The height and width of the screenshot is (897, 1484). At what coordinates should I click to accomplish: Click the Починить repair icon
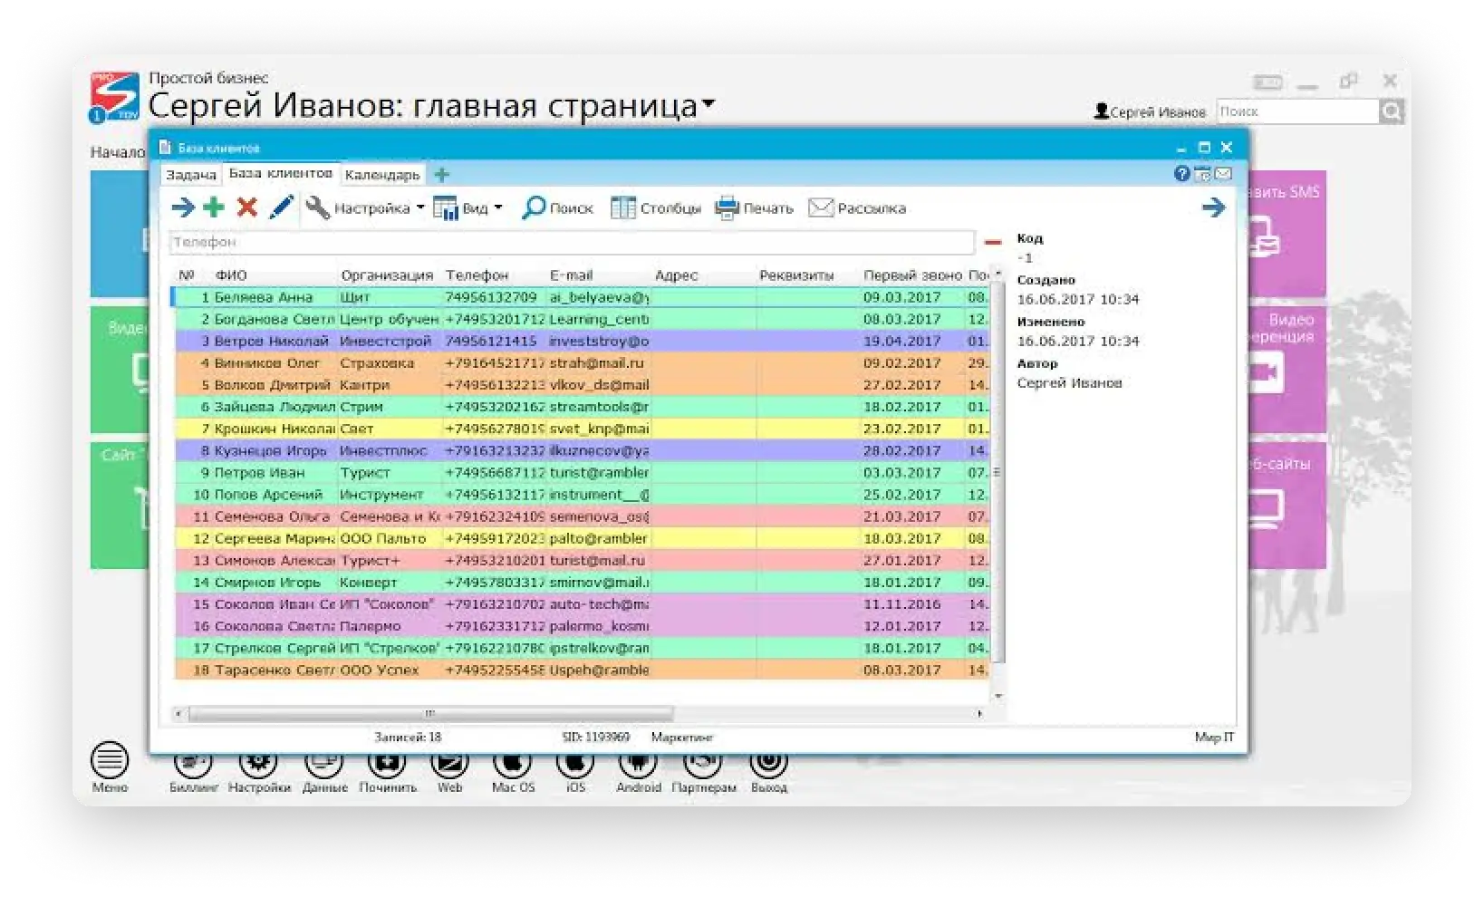click(387, 767)
